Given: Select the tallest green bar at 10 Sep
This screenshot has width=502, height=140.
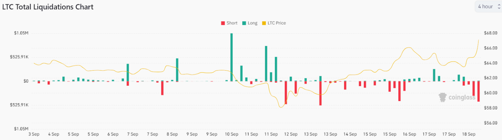Looking at the screenshot, I should pyautogui.click(x=231, y=57).
